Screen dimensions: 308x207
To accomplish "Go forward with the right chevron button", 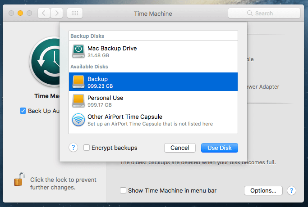I will point(56,13).
